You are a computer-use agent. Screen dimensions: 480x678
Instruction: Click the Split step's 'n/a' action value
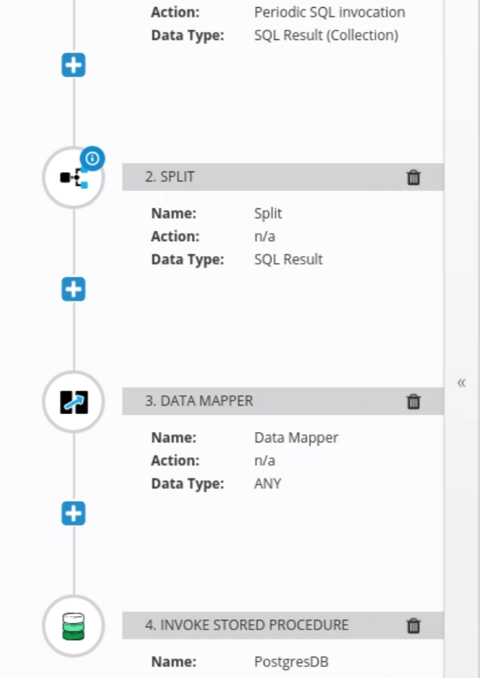click(x=264, y=236)
